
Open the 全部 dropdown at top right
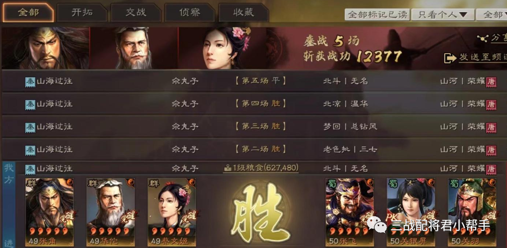coord(494,15)
